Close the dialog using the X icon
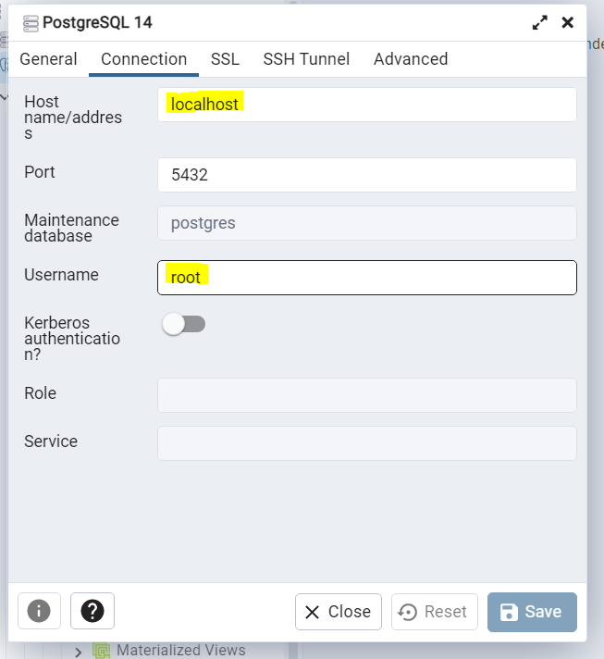The image size is (604, 659). (567, 22)
